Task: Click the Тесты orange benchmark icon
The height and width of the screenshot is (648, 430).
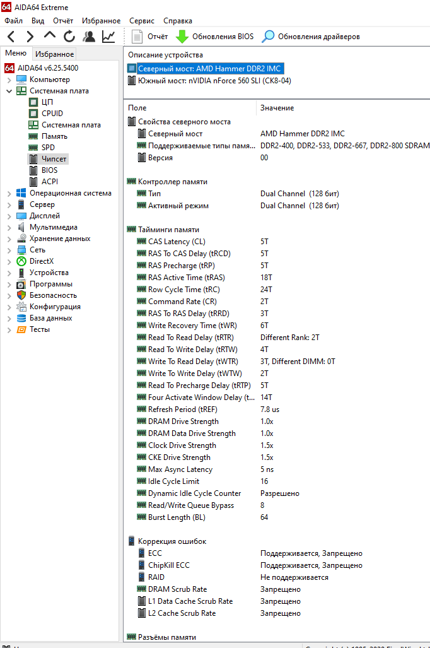Action: pyautogui.click(x=21, y=329)
